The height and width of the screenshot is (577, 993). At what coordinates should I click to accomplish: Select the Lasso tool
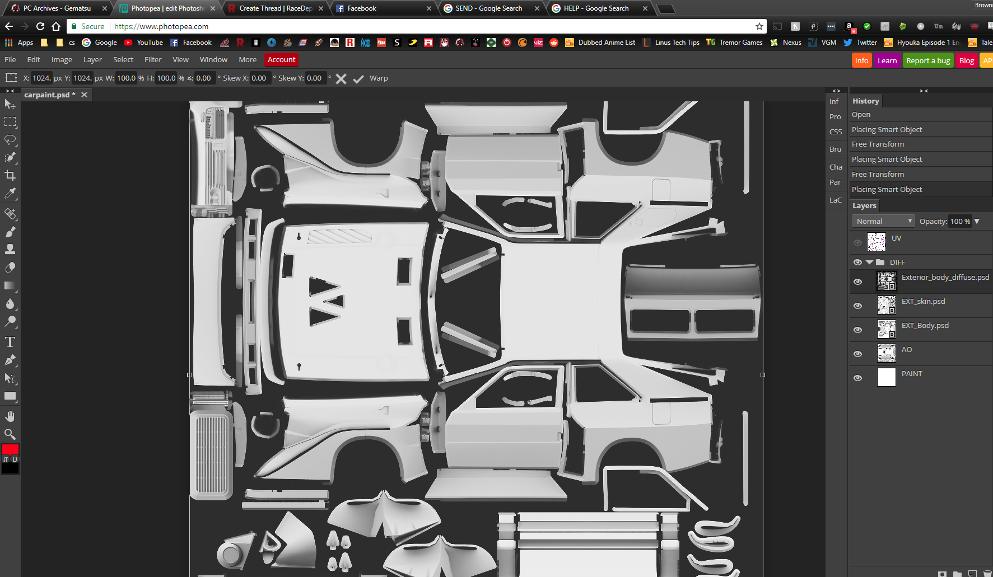pyautogui.click(x=10, y=140)
